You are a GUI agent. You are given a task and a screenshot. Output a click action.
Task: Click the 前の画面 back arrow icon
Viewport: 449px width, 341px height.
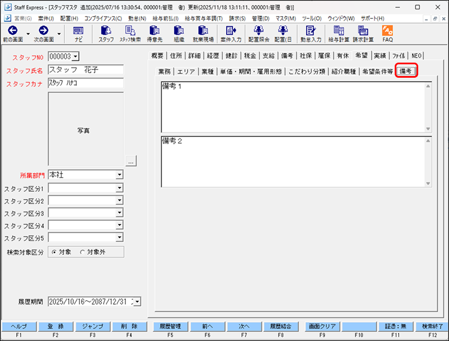12,30
